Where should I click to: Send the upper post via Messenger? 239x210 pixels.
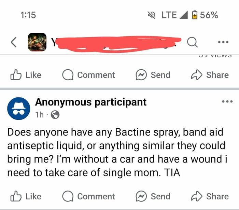(x=153, y=75)
